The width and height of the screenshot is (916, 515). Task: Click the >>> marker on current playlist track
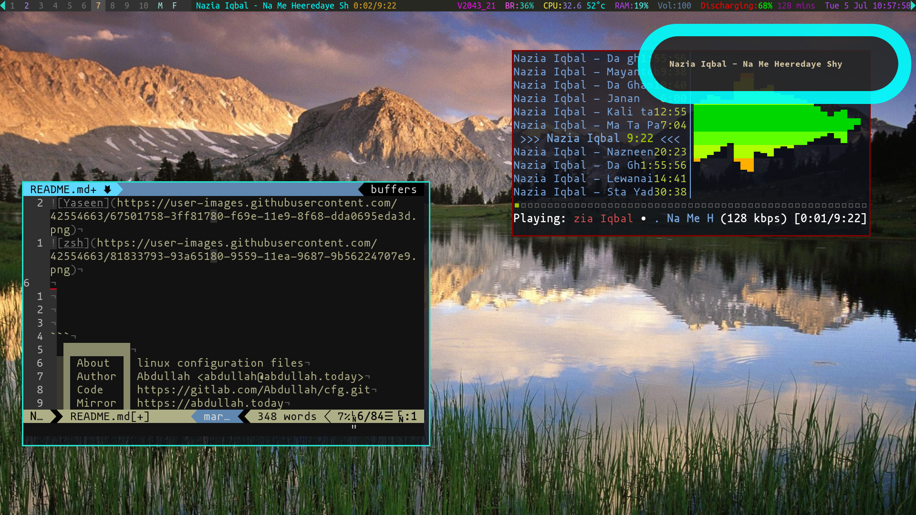point(530,139)
